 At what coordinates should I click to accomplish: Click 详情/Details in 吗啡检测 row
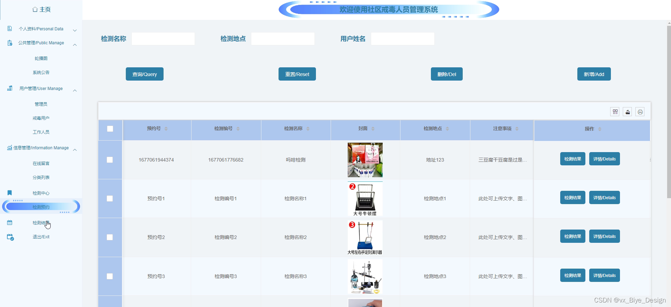[605, 159]
